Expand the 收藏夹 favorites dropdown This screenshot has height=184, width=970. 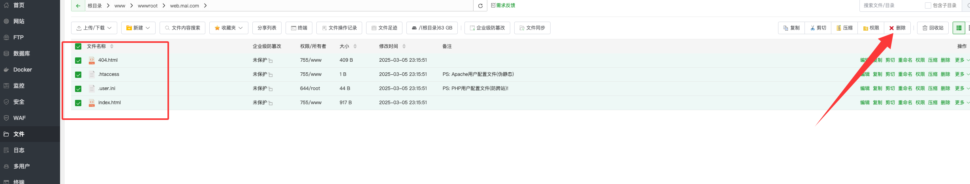tap(229, 28)
